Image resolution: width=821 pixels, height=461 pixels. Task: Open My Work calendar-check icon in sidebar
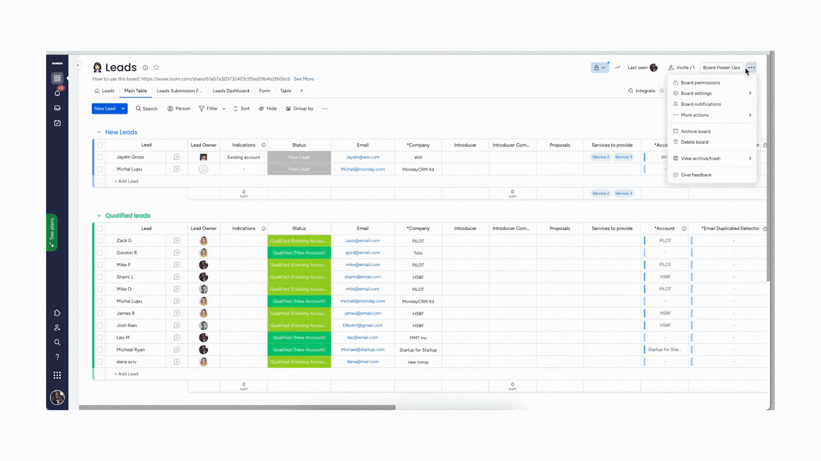(57, 123)
